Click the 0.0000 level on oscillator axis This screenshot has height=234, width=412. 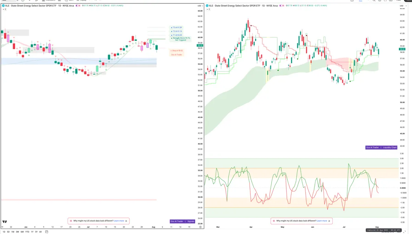pyautogui.click(x=402, y=188)
